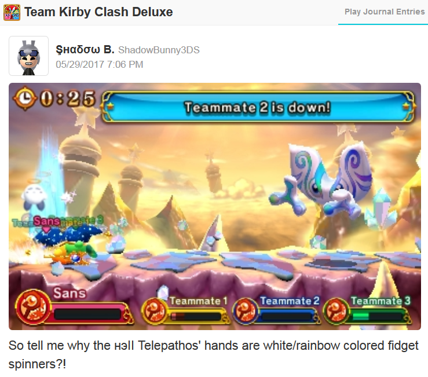This screenshot has width=428, height=377.
Task: Click the Teammate 2 portrait icon
Action: coord(246,311)
